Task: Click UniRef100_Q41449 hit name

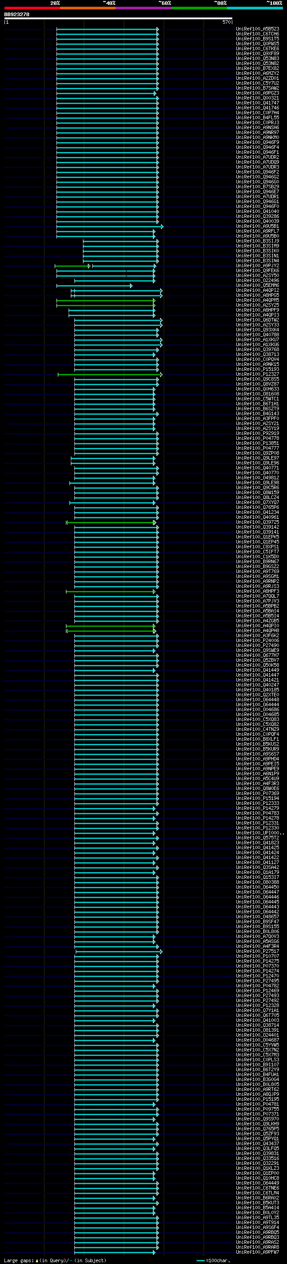Action: pos(257,670)
